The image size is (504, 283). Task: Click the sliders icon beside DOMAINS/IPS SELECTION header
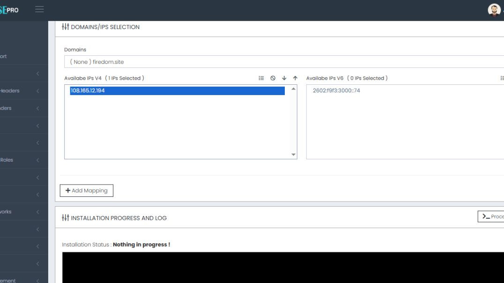[x=66, y=27]
